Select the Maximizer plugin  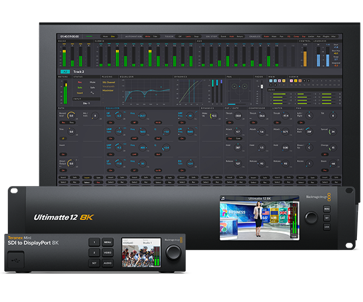108,91
